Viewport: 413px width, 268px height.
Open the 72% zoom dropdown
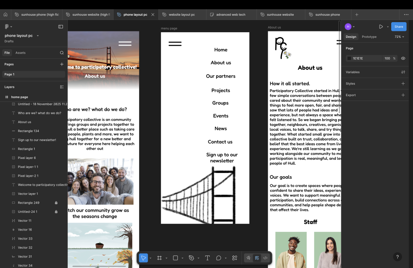tap(399, 37)
